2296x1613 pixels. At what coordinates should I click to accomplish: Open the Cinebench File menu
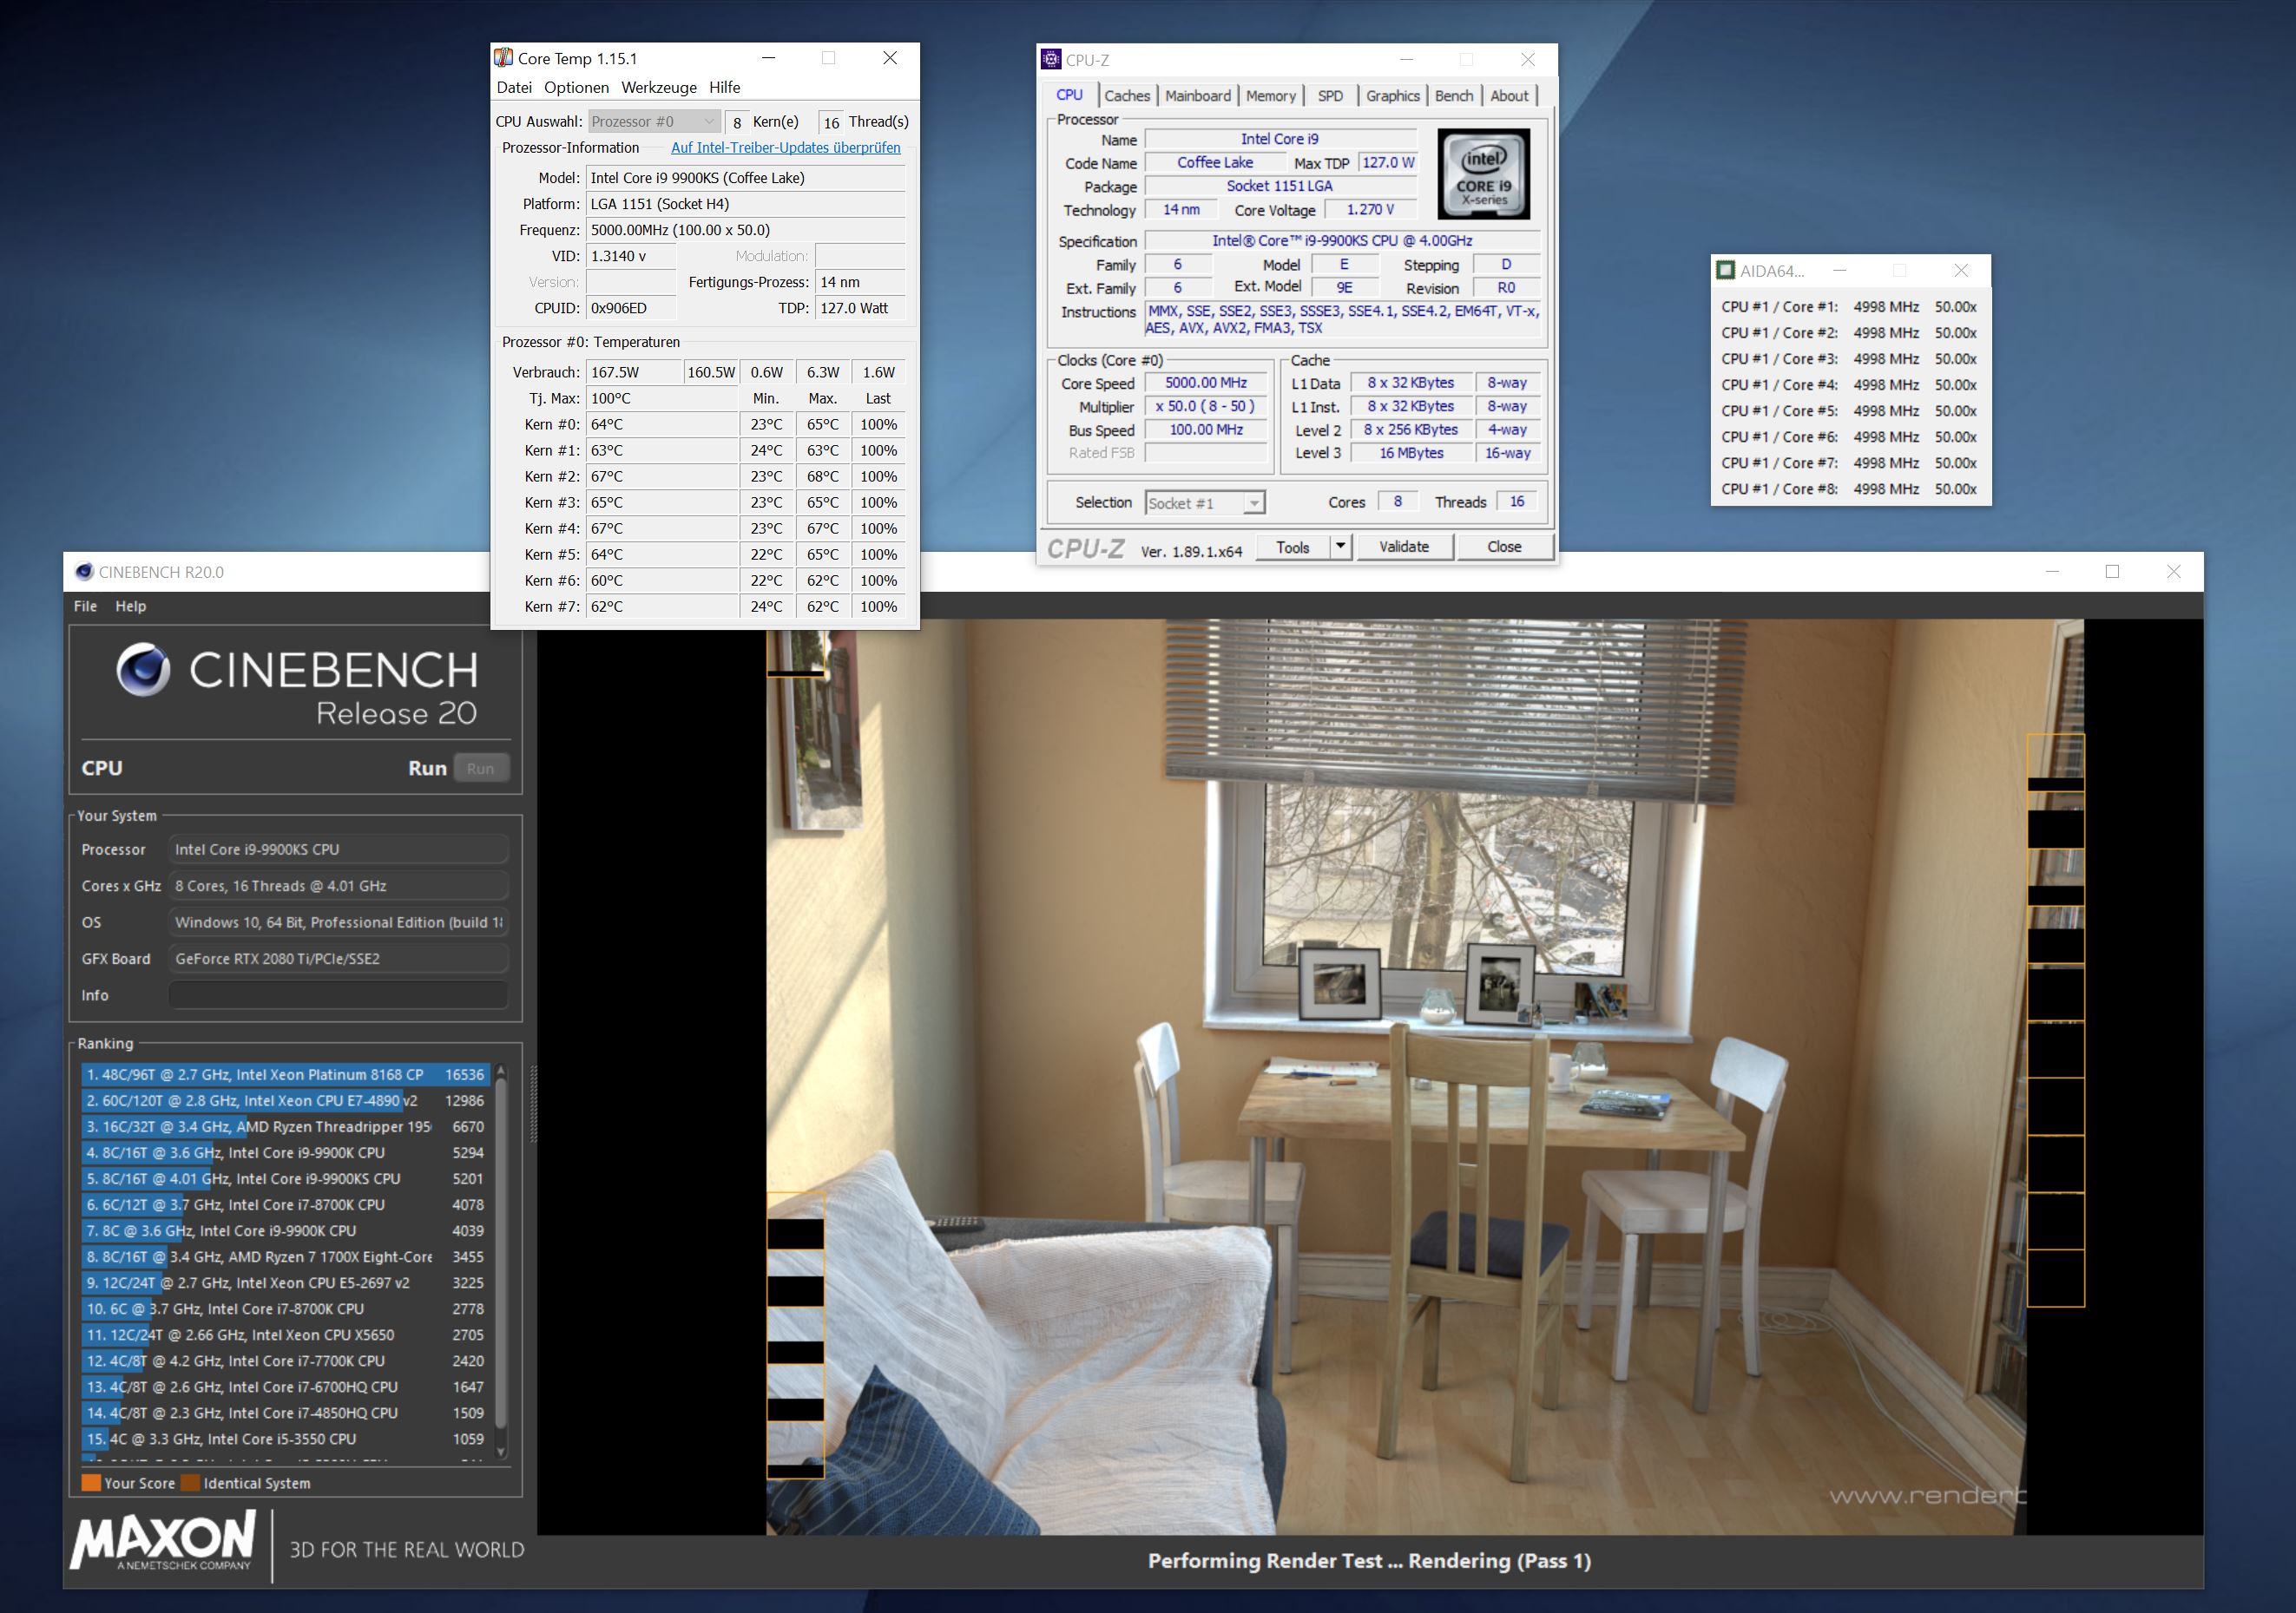pos(85,606)
